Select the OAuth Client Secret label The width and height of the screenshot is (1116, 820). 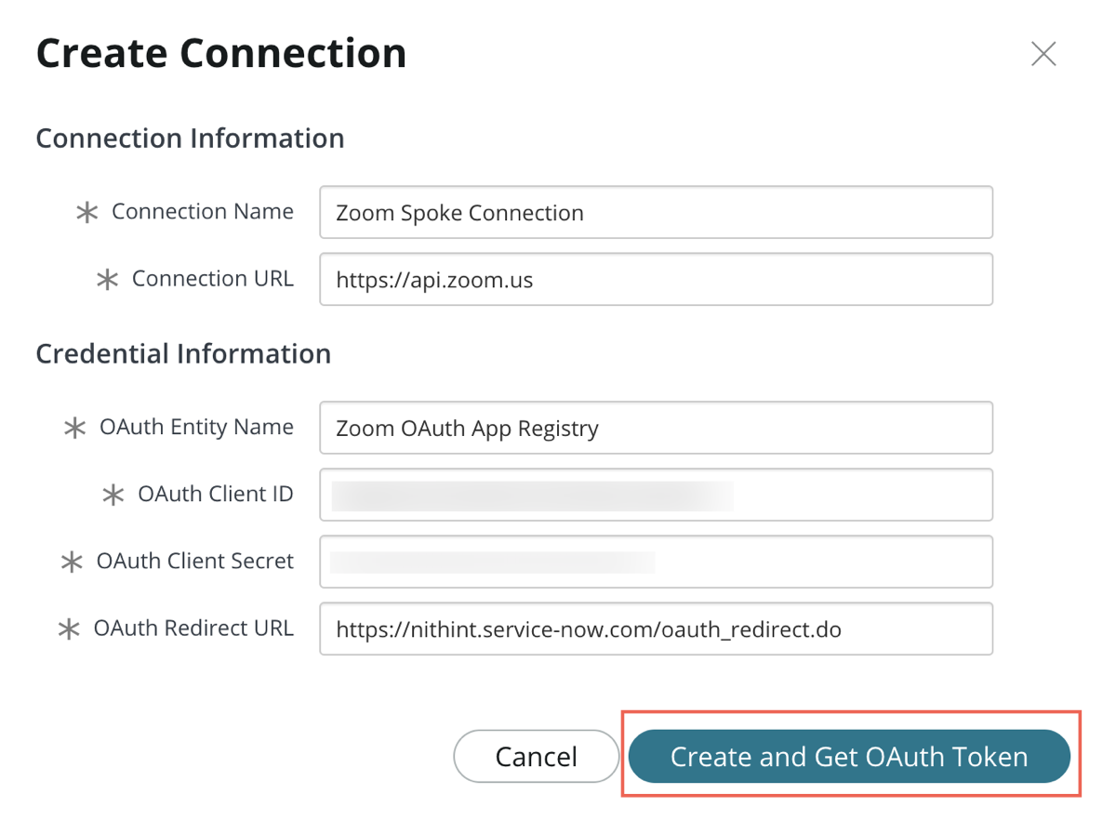point(195,561)
